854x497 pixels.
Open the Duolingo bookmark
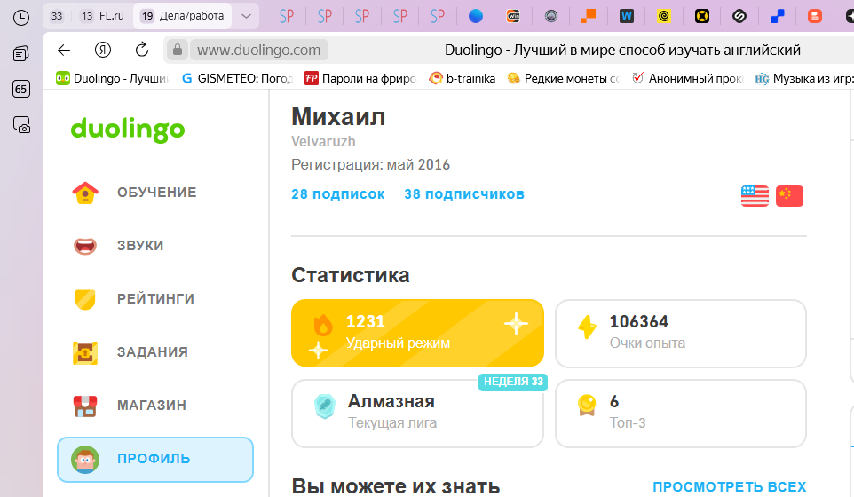coord(112,78)
